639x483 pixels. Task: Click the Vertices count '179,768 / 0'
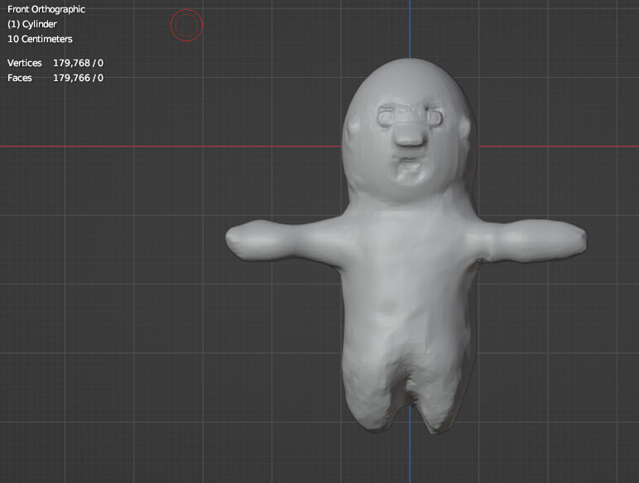point(79,63)
